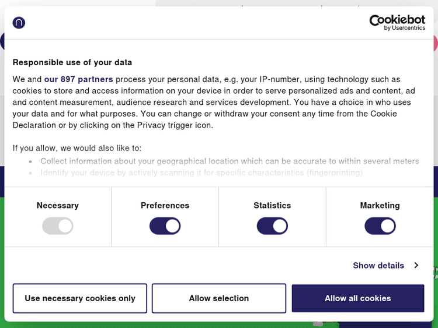This screenshot has height=328, width=438.
Task: Click the "If you allow" paragraph line
Action: (77, 149)
